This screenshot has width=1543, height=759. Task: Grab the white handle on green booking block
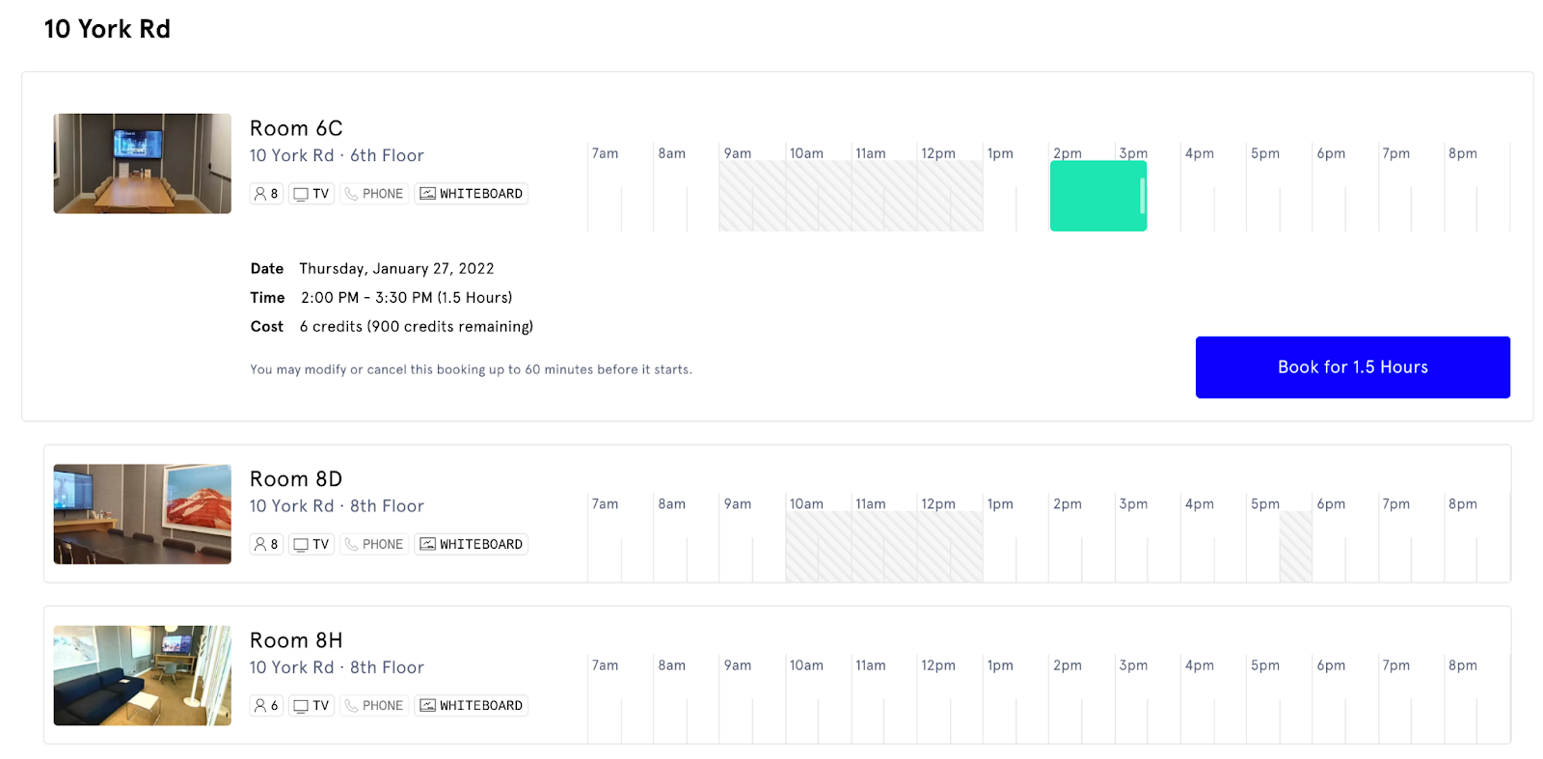point(1142,197)
